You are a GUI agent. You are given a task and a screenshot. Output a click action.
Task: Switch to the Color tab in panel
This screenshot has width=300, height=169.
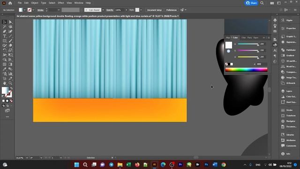235,38
